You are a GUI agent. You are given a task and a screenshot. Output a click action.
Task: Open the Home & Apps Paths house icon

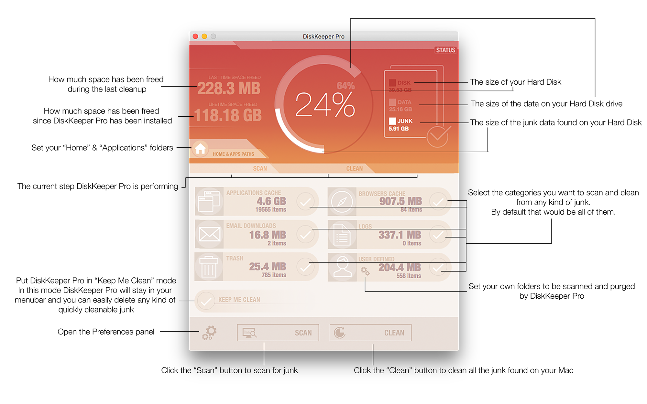coord(200,149)
